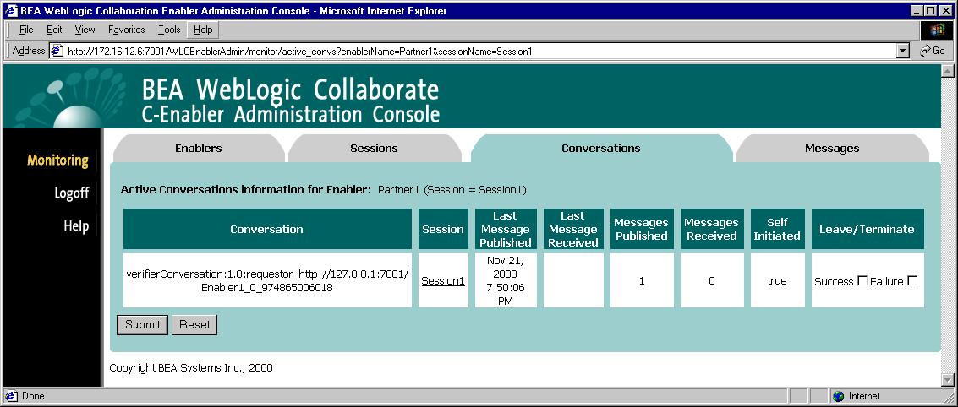Click the verifierConversation conversation cell
The width and height of the screenshot is (958, 407).
click(267, 280)
